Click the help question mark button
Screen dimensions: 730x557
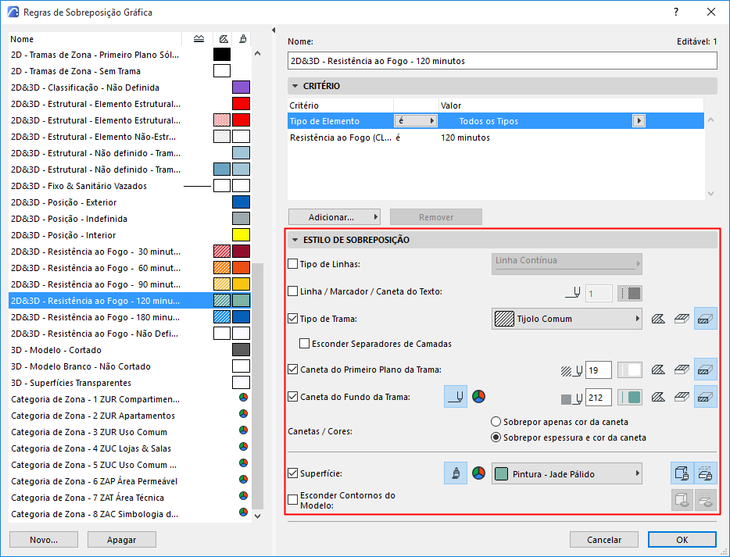676,12
